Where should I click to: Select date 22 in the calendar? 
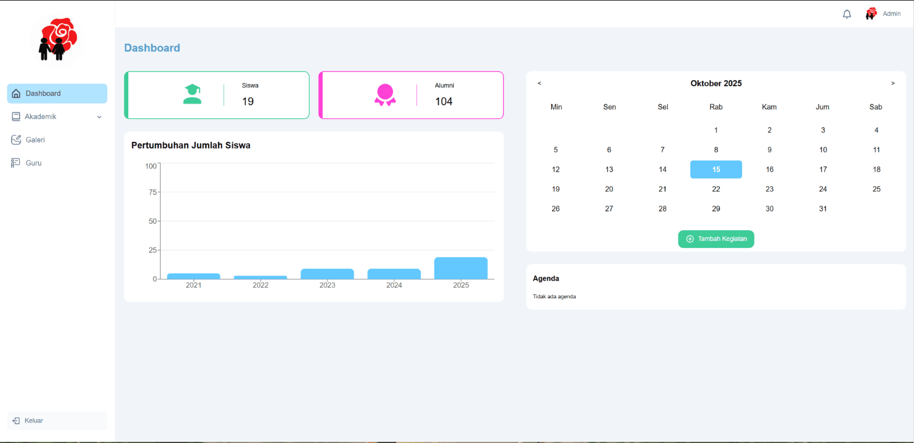tap(716, 189)
